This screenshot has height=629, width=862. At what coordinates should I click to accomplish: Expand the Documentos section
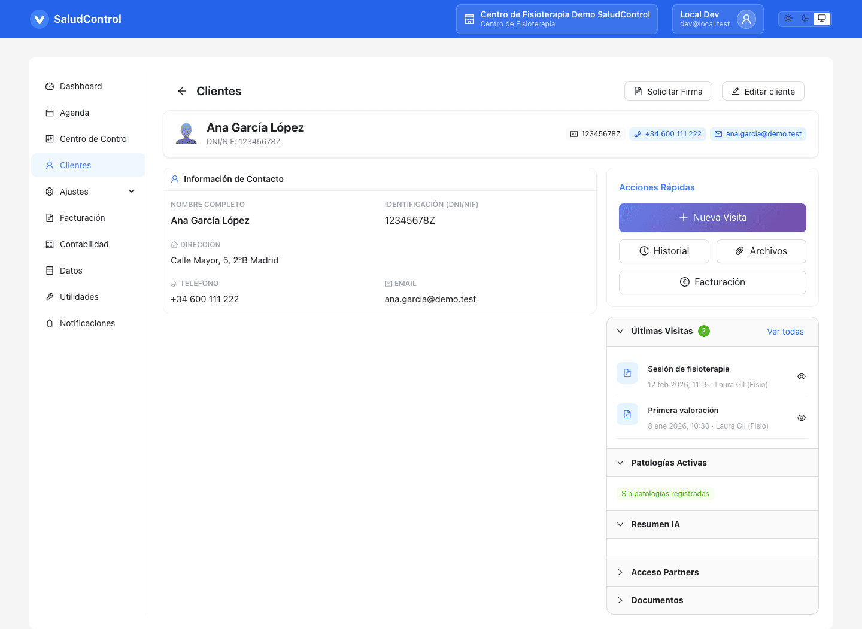(x=620, y=600)
